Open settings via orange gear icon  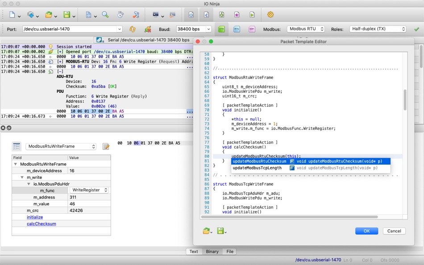point(270,15)
